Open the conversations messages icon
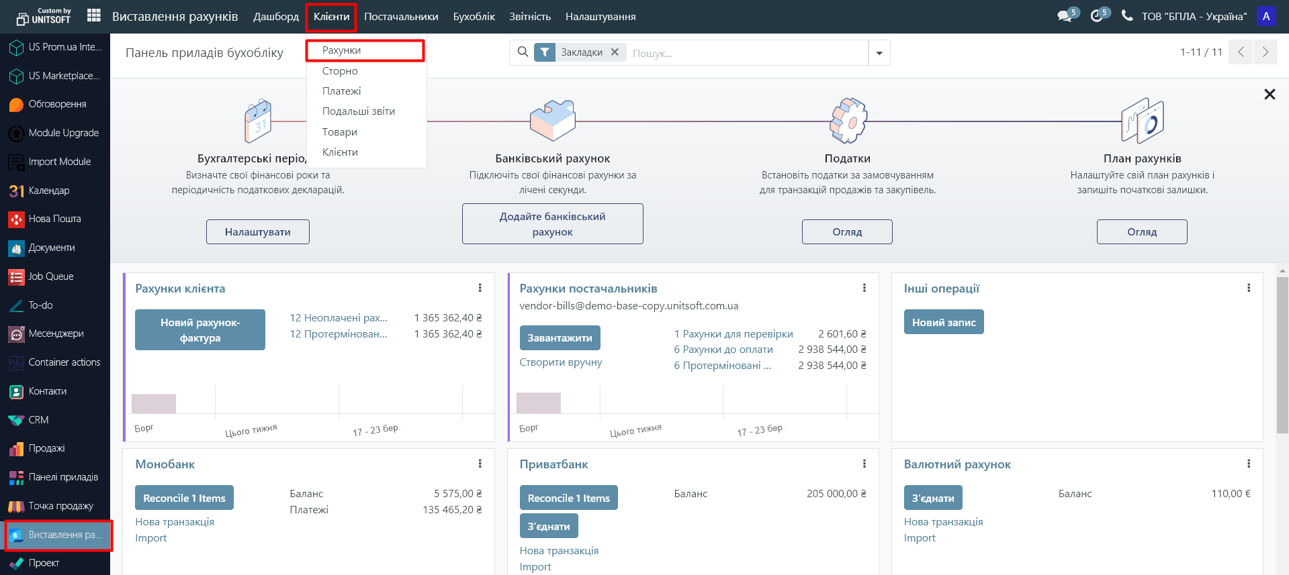Viewport: 1289px width, 575px height. coord(1064,16)
